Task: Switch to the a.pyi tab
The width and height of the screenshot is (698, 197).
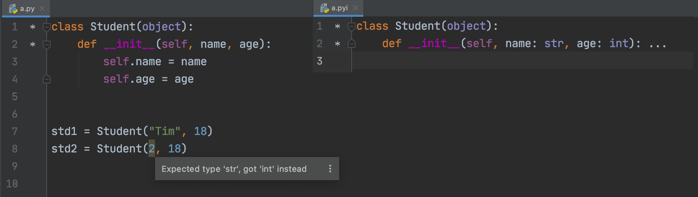Action: (339, 8)
